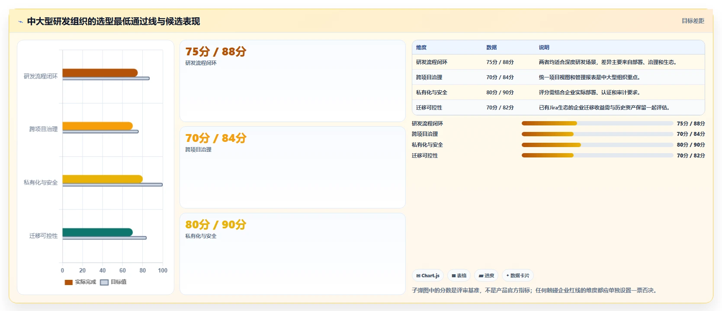The width and height of the screenshot is (722, 311).
Task: Click the description 统一项目视图和管理报表是中大型组织重点
Action: pos(590,77)
